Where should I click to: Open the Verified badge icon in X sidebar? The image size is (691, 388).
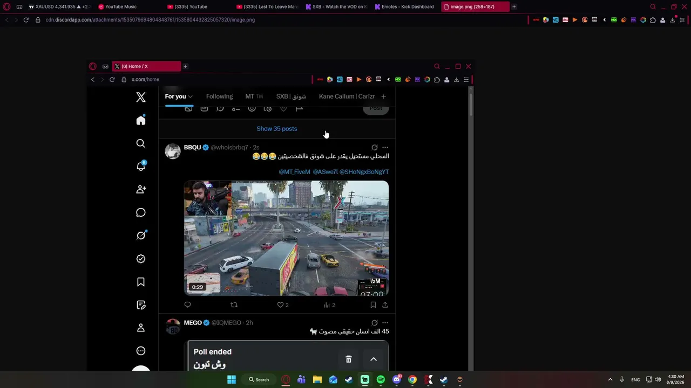tap(141, 259)
